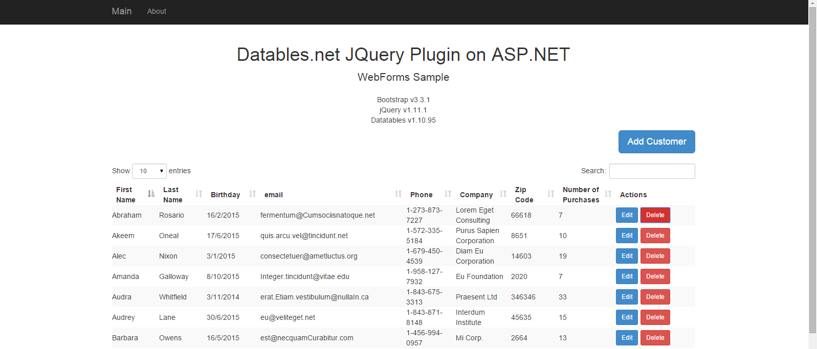Open the Show entries count dropdown

tap(149, 171)
